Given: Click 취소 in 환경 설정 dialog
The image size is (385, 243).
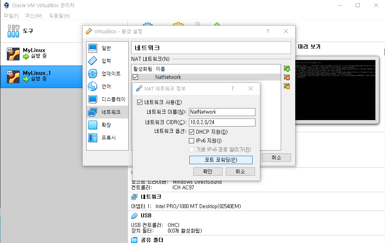Looking at the screenshot, I should [276, 157].
